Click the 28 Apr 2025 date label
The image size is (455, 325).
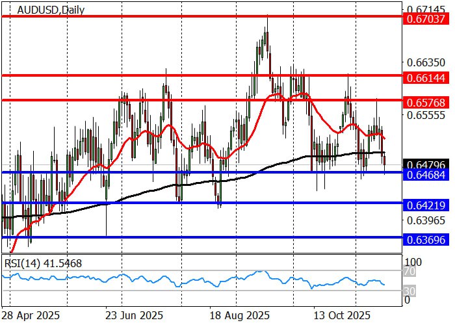(x=32, y=315)
